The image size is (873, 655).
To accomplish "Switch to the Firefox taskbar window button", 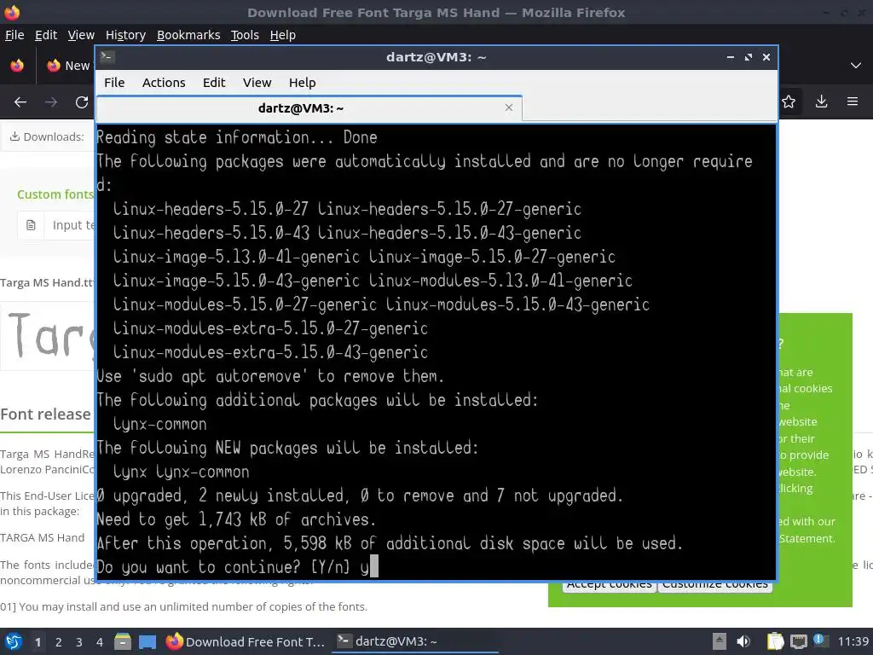I will 246,641.
